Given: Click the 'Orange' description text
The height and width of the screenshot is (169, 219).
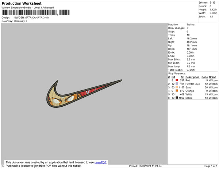Looking at the screenshot, I should click(x=190, y=91).
